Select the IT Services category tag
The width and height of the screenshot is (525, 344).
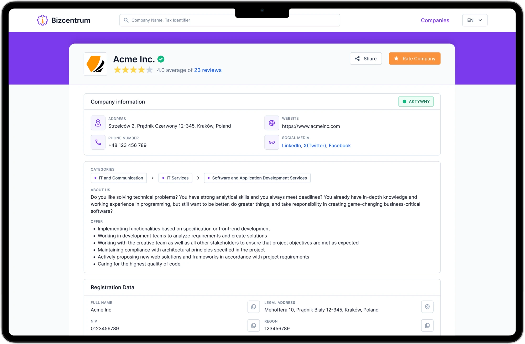175,178
